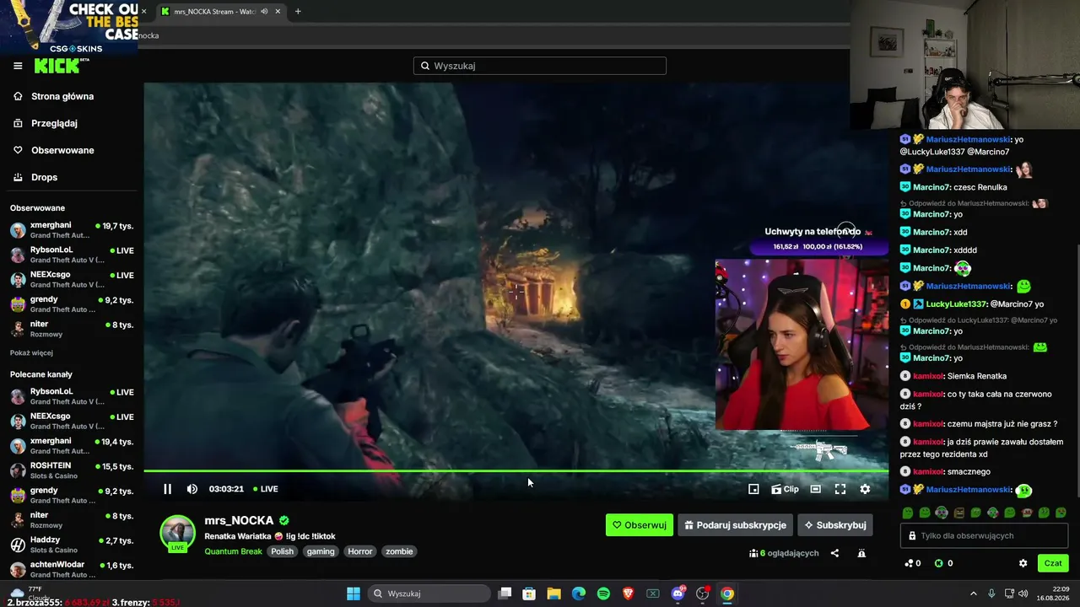Click the Windows taskbar search box

point(429,594)
